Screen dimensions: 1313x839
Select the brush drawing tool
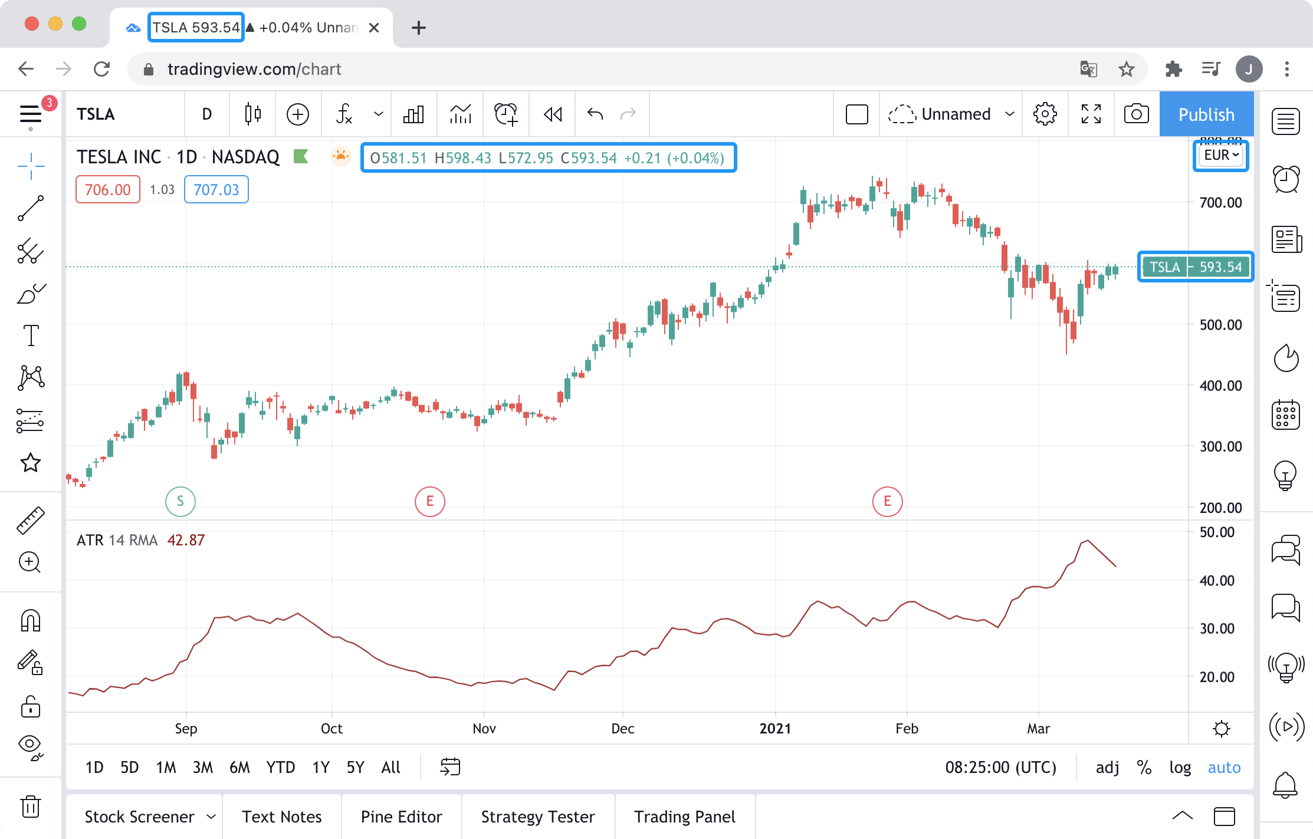pos(31,293)
